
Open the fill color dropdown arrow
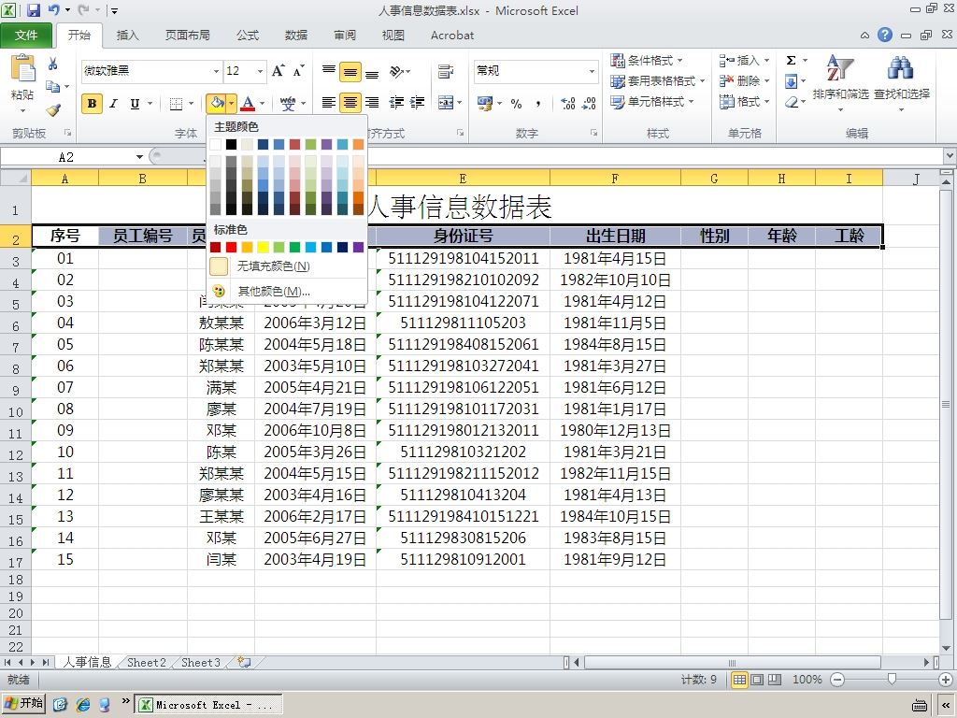pos(232,103)
